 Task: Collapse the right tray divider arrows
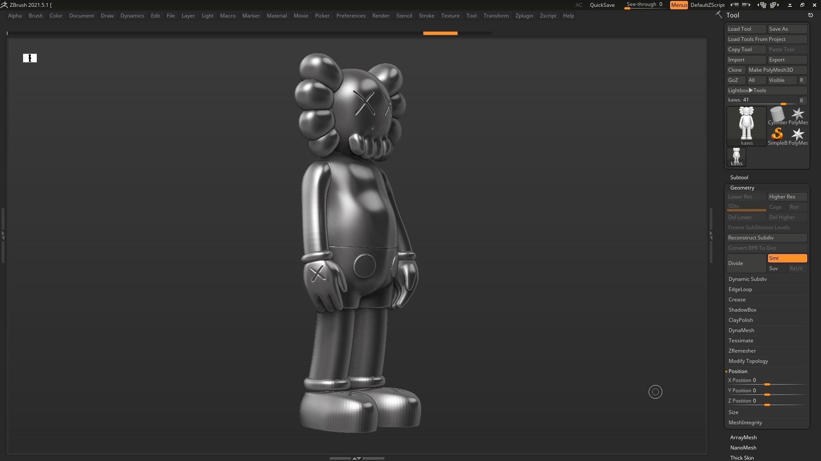pos(711,235)
